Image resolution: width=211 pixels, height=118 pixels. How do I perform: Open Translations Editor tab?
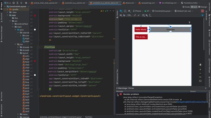click(189, 3)
